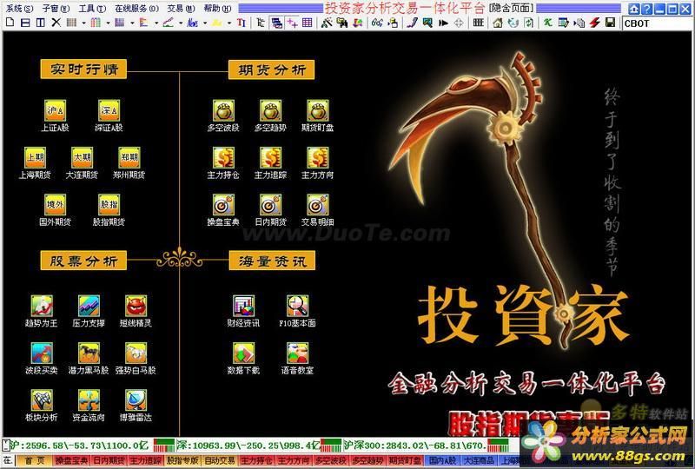695x469 pixels.
Task: Open the 工具(T) menu
Action: [92, 9]
